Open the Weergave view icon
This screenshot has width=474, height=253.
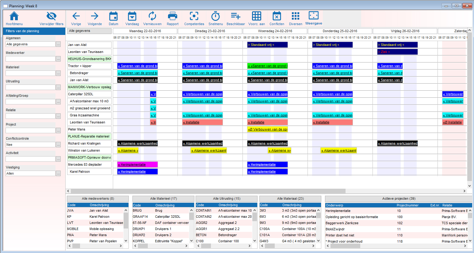pos(314,15)
